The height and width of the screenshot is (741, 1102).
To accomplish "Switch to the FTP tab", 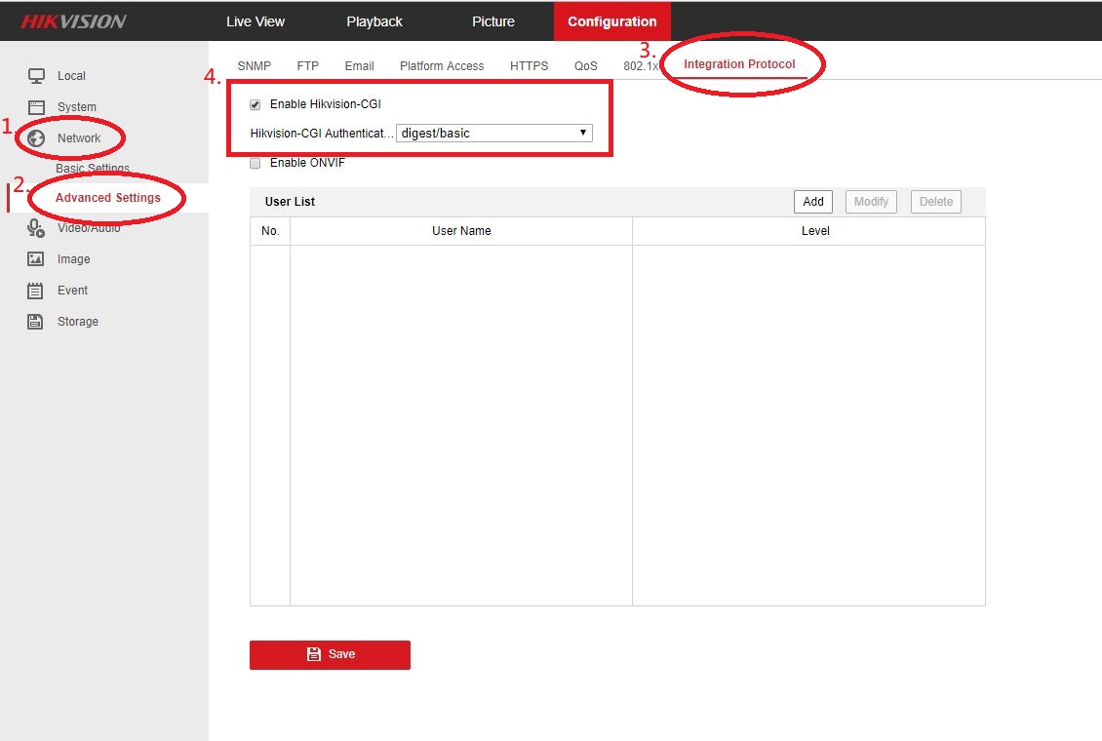I will point(308,66).
